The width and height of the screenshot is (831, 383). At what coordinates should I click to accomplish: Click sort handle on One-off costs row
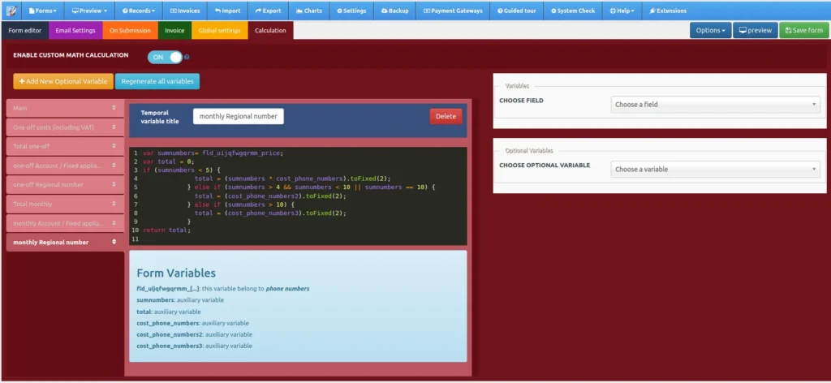click(x=114, y=127)
